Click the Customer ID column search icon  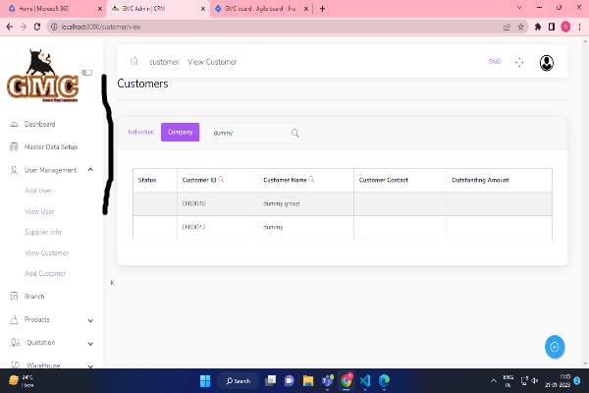221,180
